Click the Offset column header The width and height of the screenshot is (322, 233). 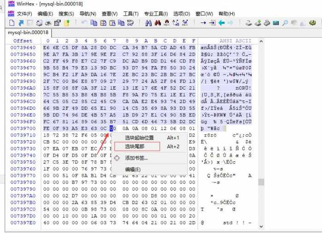(x=23, y=41)
